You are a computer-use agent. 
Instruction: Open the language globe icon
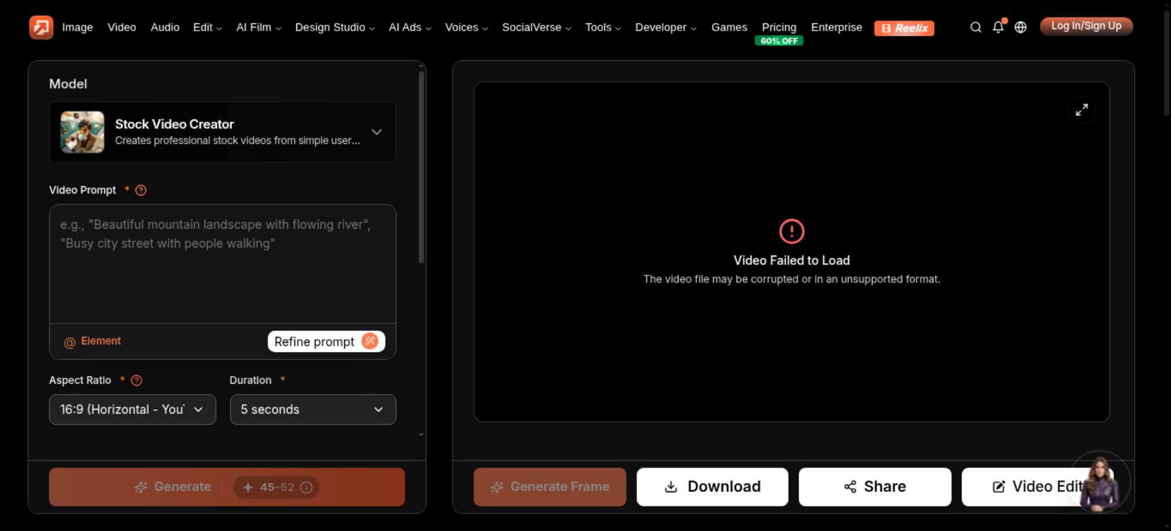coord(1021,27)
